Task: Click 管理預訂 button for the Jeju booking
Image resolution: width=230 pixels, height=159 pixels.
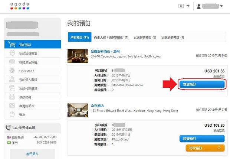Action: pyautogui.click(x=202, y=84)
